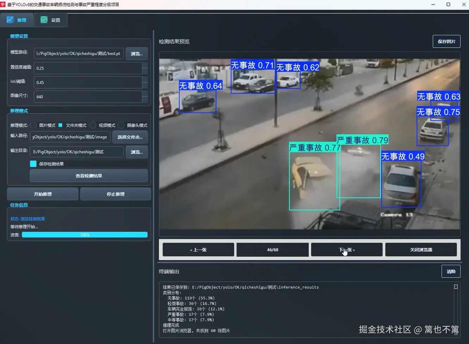469x344 pixels.
Task: Save the image with 保存图片
Action: pyautogui.click(x=446, y=42)
